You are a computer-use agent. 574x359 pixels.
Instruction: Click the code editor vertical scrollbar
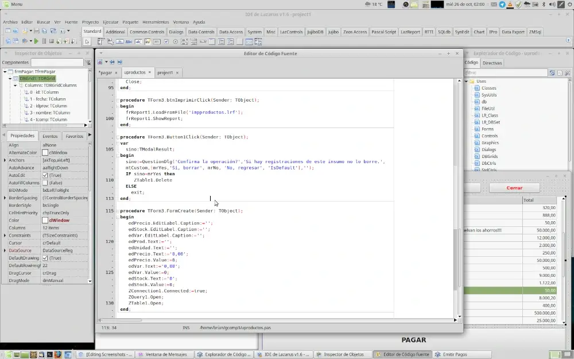click(x=459, y=198)
